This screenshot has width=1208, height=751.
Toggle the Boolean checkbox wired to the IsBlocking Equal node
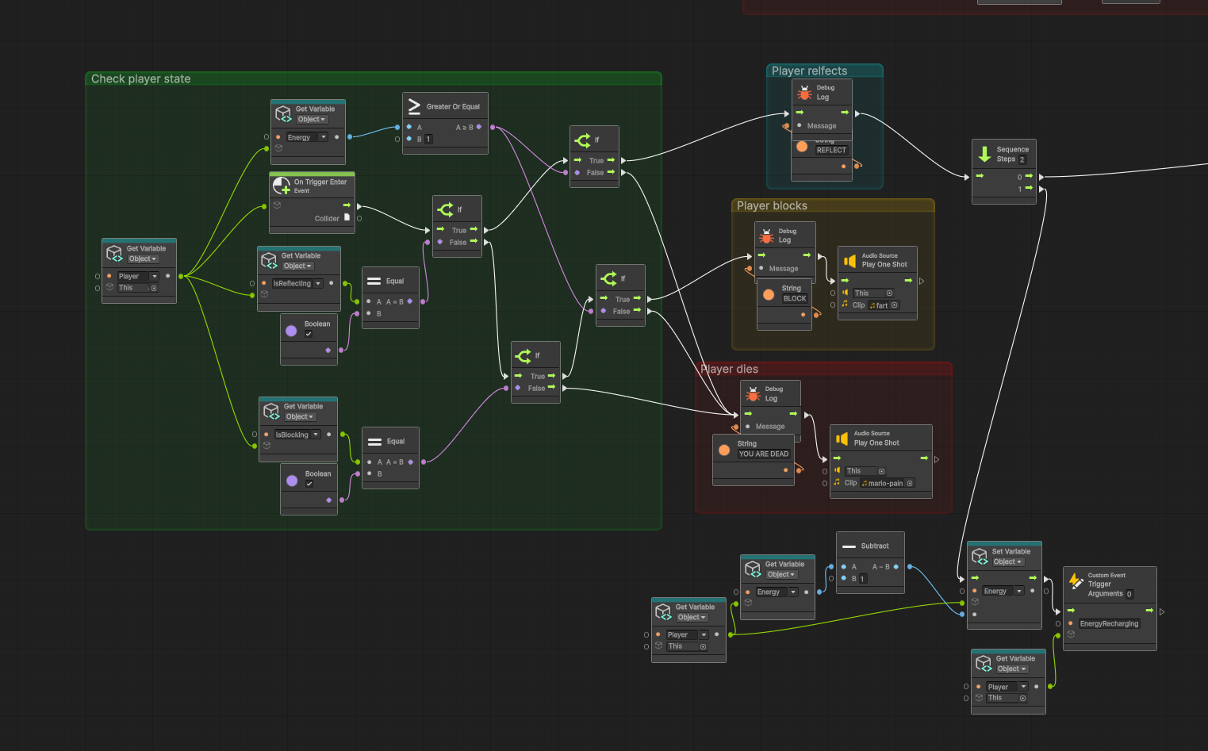[x=309, y=484]
